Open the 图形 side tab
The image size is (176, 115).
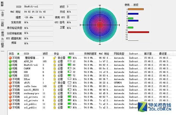[x=2, y=24]
